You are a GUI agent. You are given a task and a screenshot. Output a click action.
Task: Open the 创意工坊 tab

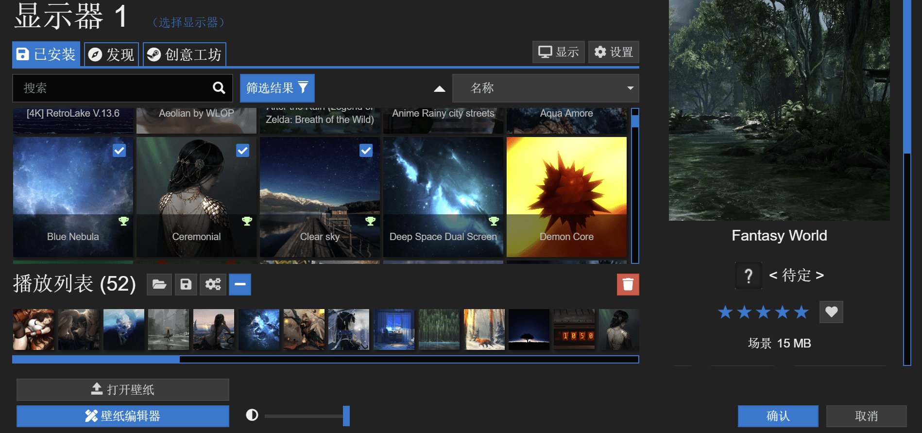pos(184,54)
